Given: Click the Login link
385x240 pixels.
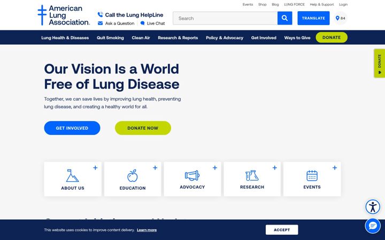Looking at the screenshot, I should [x=343, y=4].
